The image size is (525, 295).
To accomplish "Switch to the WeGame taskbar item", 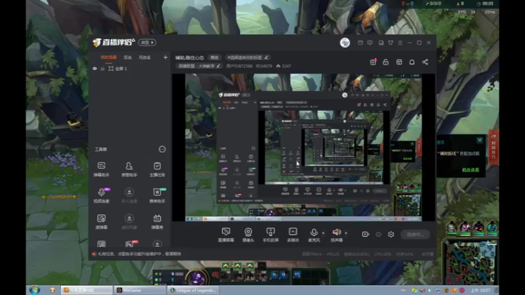I will click(140, 290).
